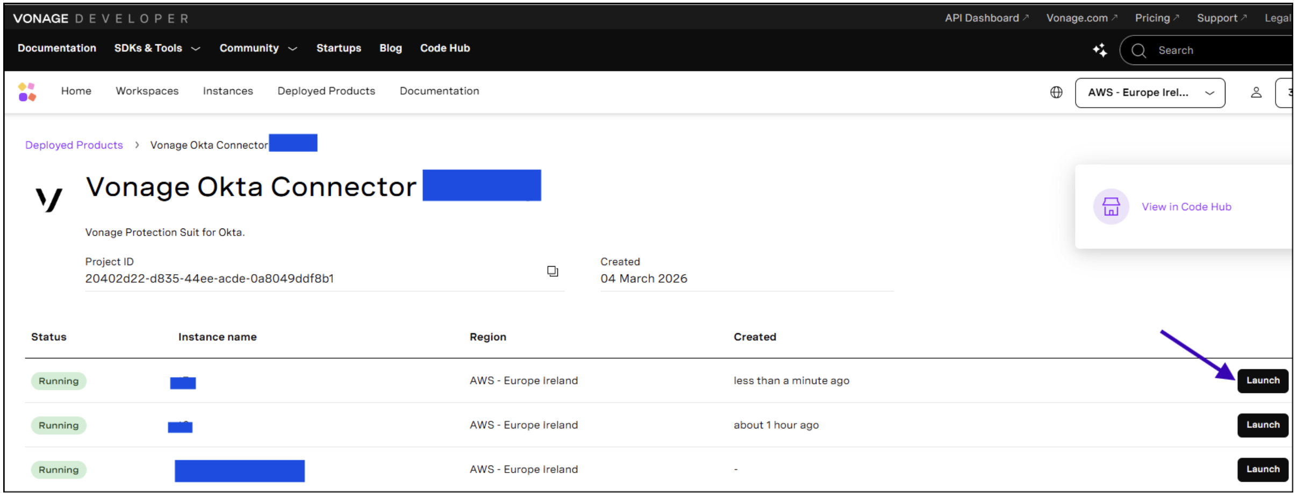Click the Deployed Products breadcrumb link
This screenshot has width=1297, height=493.
click(x=74, y=145)
